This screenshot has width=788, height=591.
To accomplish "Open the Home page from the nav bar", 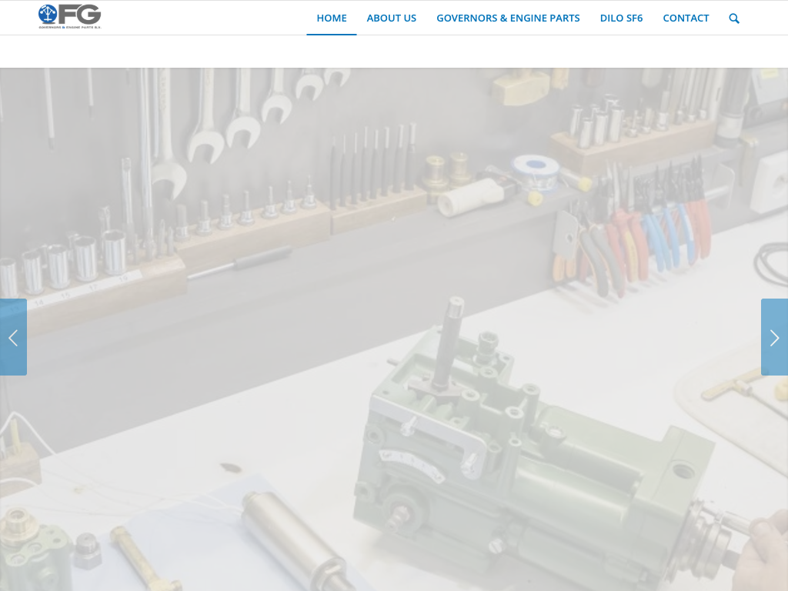I will pyautogui.click(x=331, y=18).
